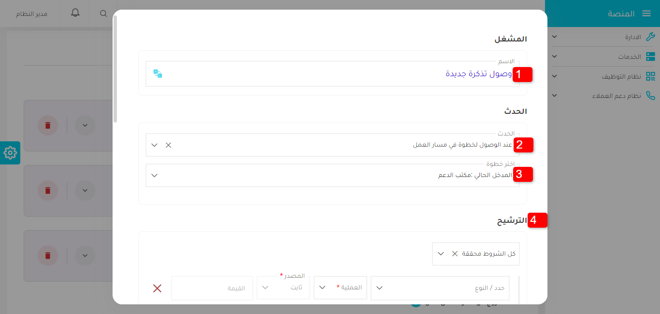Expand the الحدث dropdown
Screen dimensions: 660x314
tap(154, 144)
